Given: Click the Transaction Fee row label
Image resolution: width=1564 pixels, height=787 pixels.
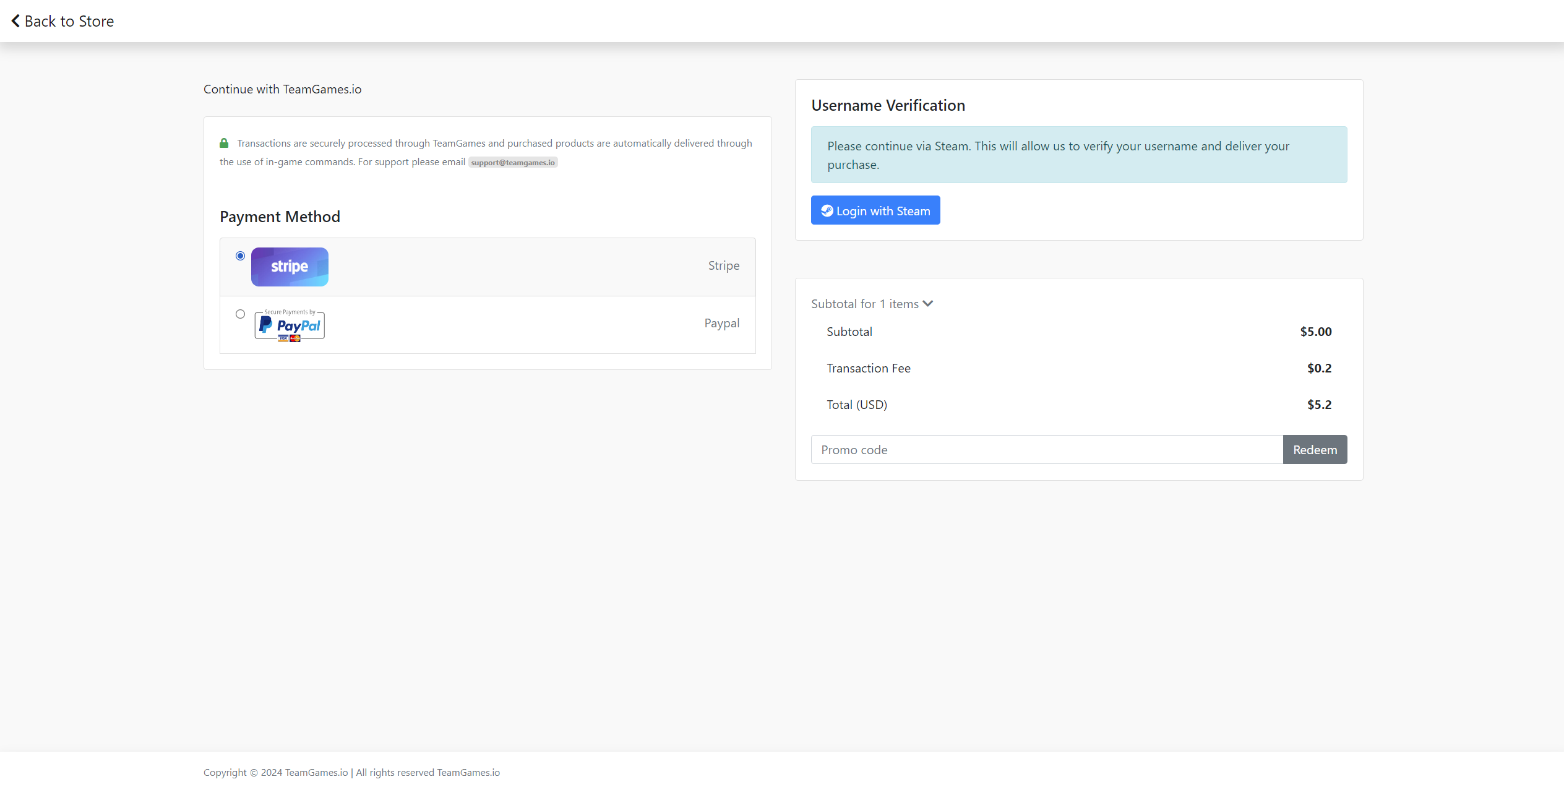Looking at the screenshot, I should coord(868,368).
